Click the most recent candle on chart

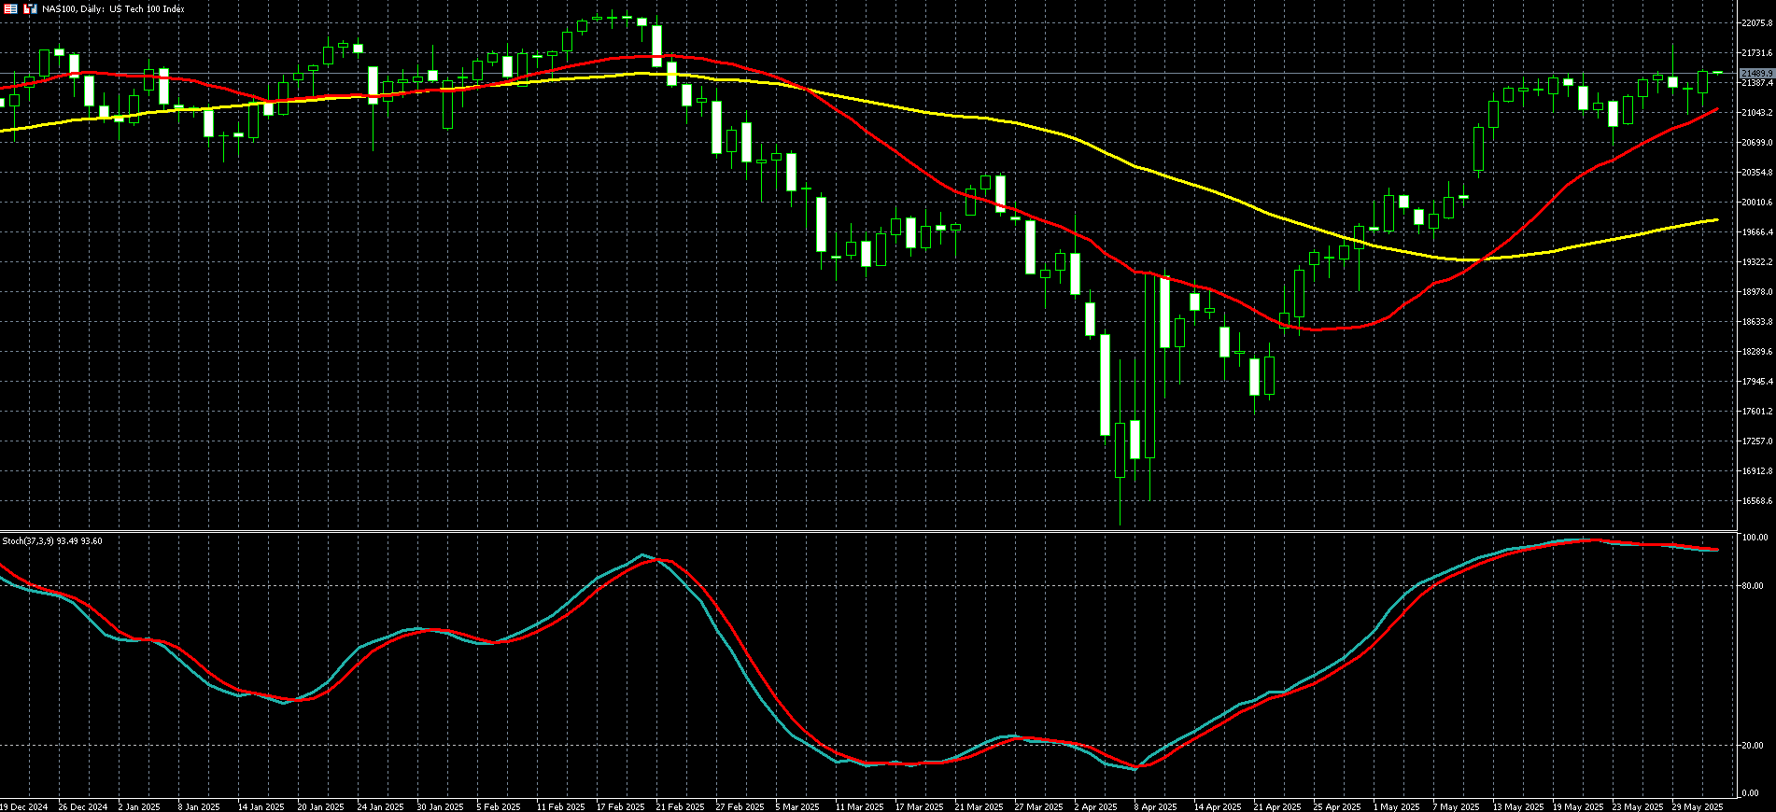click(x=1717, y=72)
